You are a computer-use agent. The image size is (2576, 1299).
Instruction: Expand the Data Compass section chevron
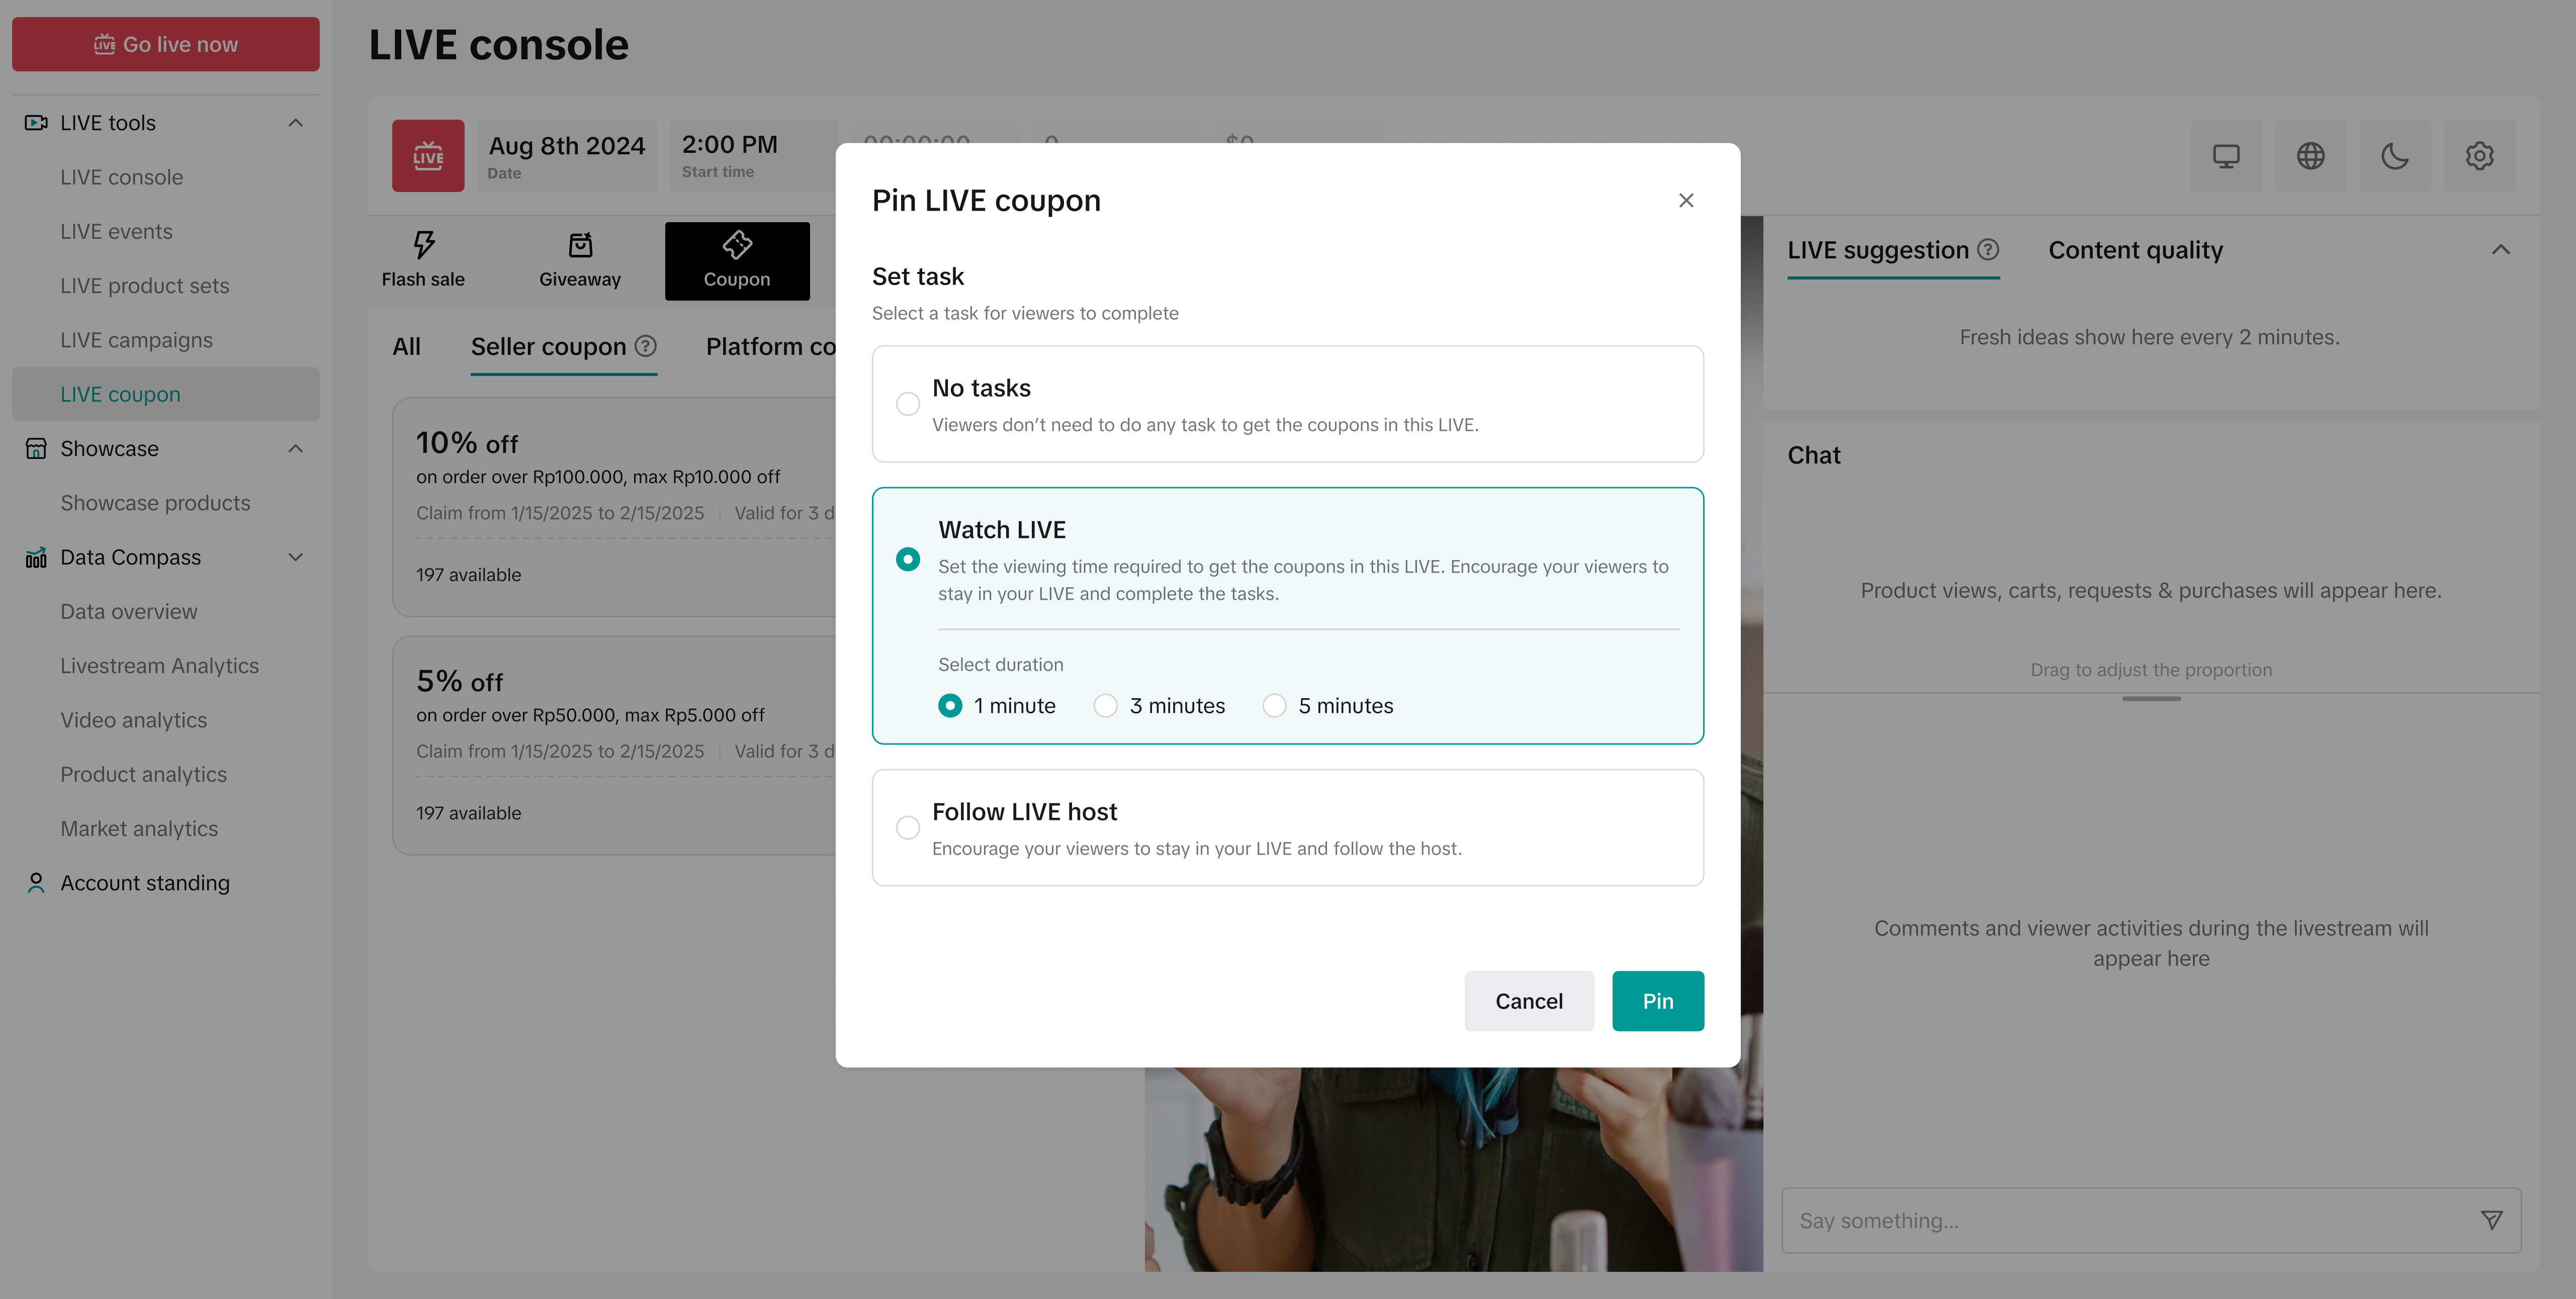point(295,557)
